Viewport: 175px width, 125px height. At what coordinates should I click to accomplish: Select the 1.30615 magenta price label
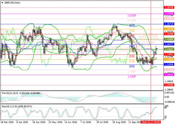[x=169, y=75]
